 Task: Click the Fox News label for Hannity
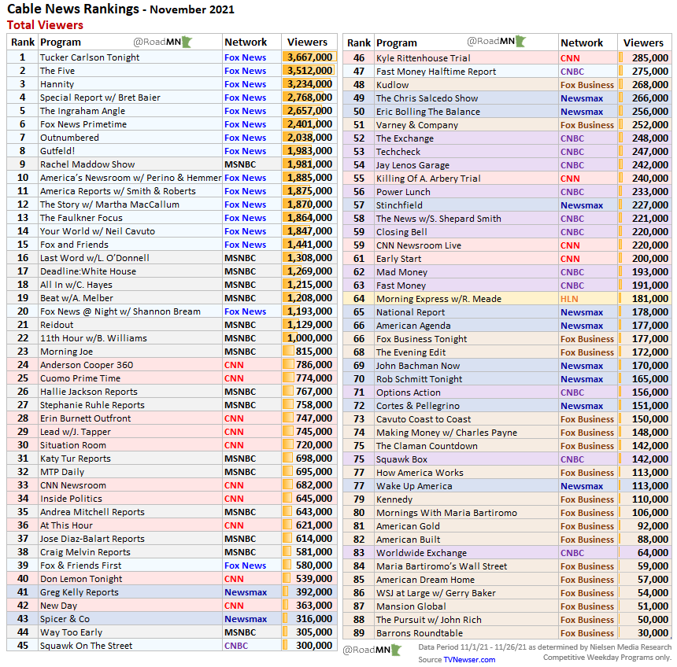(x=245, y=84)
